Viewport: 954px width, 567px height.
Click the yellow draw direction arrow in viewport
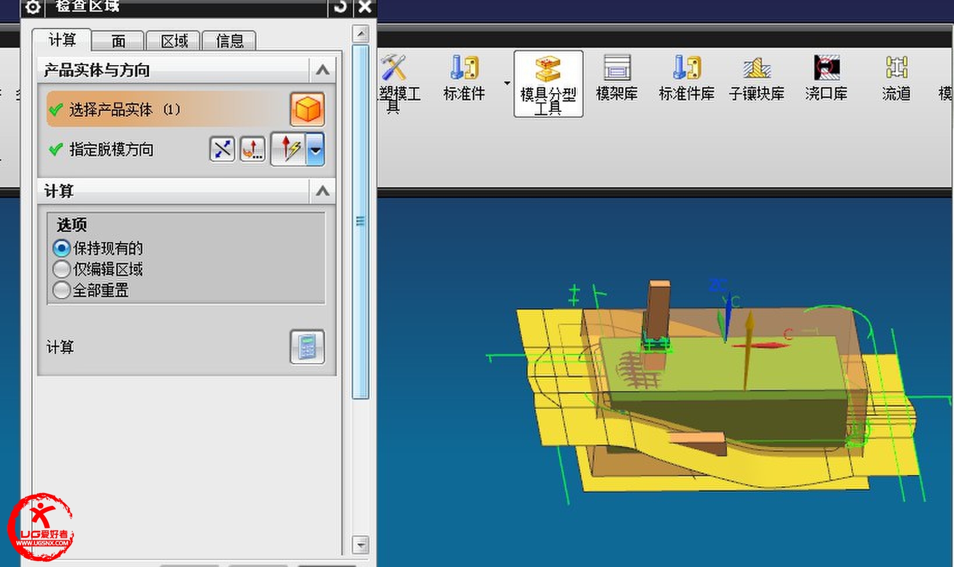(748, 349)
